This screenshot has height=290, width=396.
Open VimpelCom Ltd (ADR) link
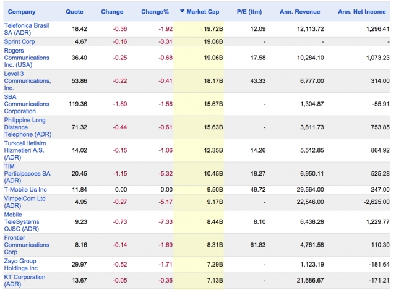coord(25,202)
